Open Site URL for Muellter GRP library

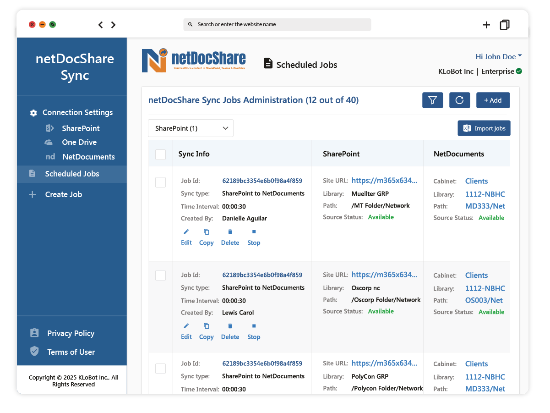click(384, 181)
